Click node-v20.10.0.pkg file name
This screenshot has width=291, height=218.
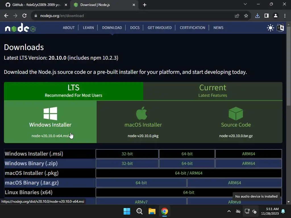coord(143,136)
